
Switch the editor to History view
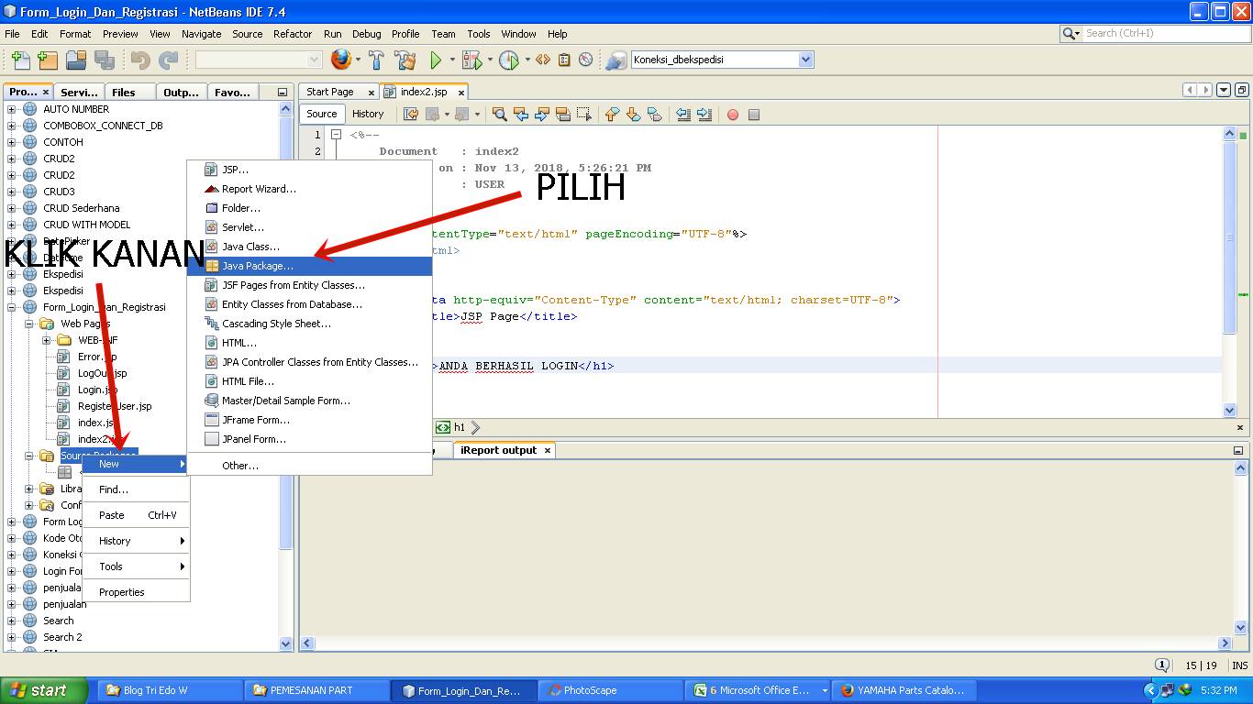(x=369, y=113)
